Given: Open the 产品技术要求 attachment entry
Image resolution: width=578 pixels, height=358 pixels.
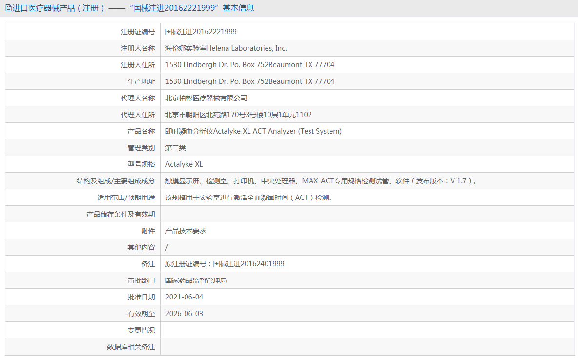Looking at the screenshot, I should pos(186,231).
